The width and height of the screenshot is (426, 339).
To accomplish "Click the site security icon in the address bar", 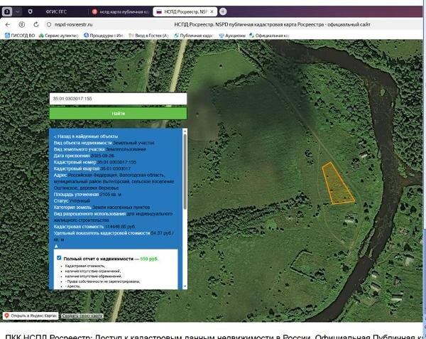I will pos(49,25).
